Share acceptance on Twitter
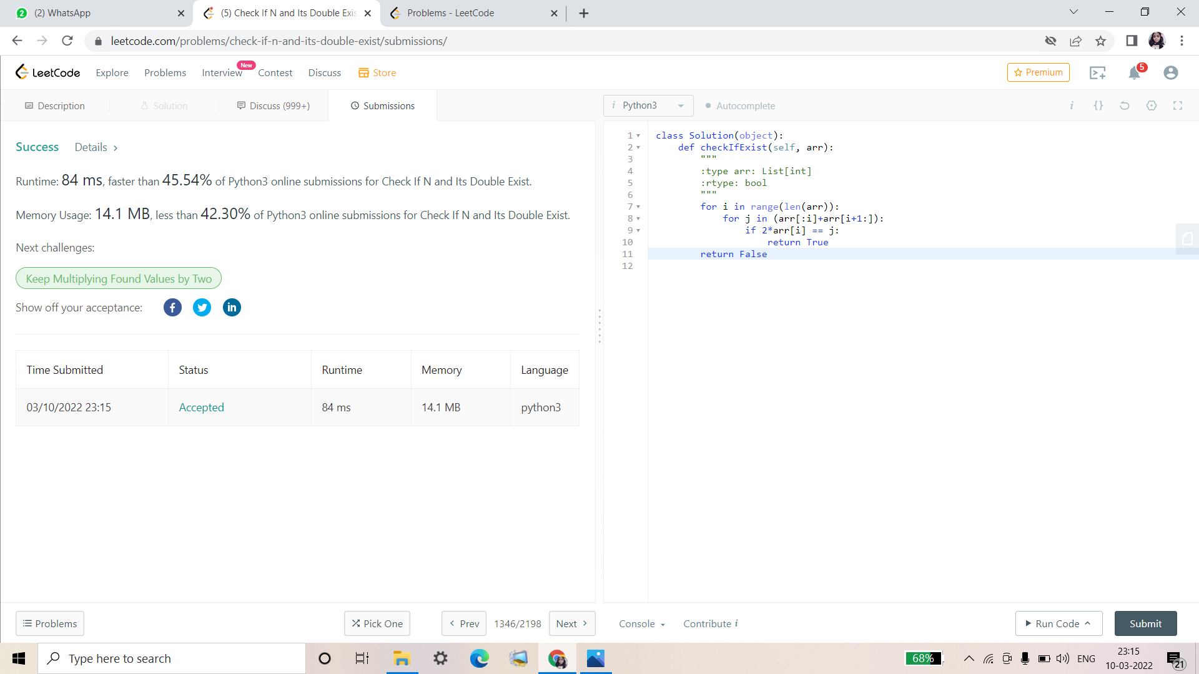Screen dimensions: 1199x674 pyautogui.click(x=202, y=307)
